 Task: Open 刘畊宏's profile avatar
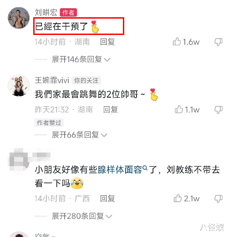[19, 18]
